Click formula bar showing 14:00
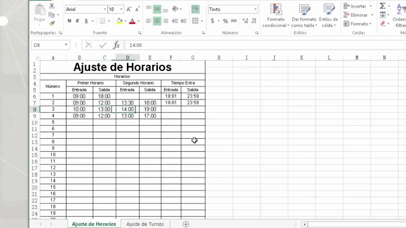Screen dimensions: 406x228 (266, 45)
